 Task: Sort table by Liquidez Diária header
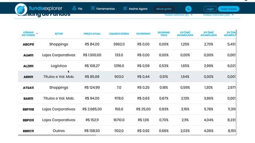coord(119,34)
